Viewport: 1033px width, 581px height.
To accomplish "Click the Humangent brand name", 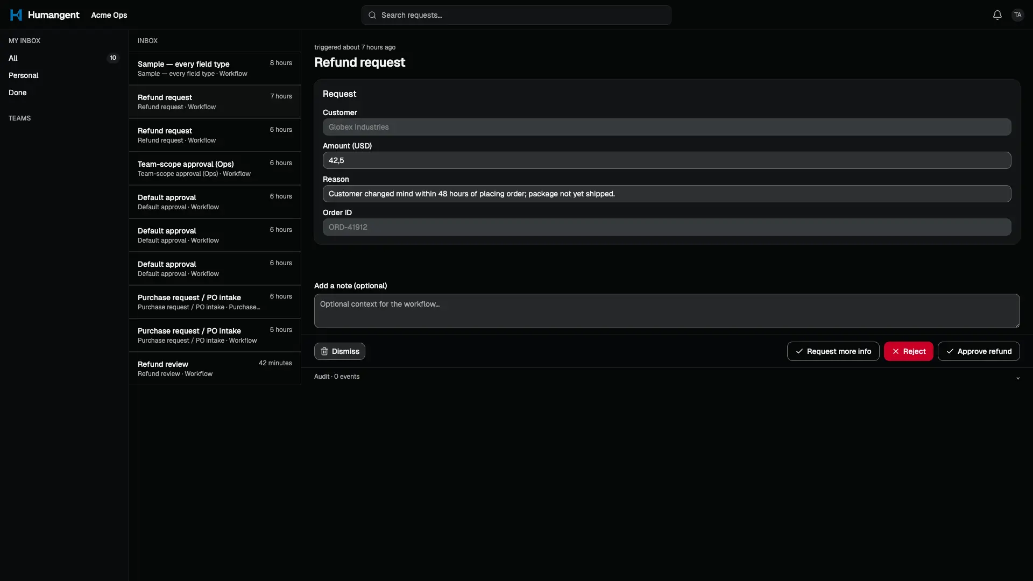I will [53, 15].
